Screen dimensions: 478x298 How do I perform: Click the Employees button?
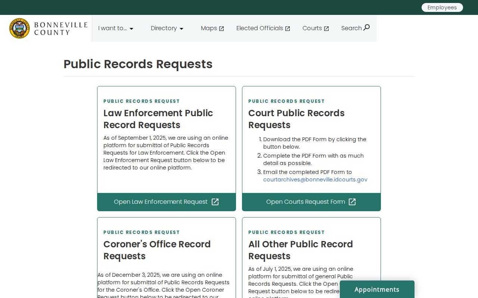click(x=442, y=7)
